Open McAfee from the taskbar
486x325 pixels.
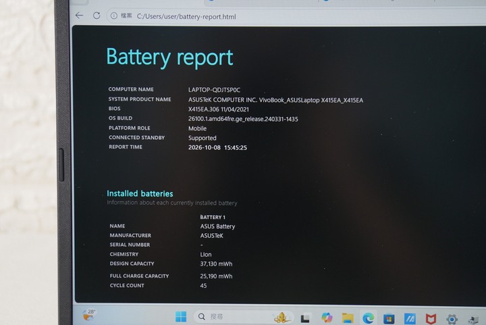point(431,318)
